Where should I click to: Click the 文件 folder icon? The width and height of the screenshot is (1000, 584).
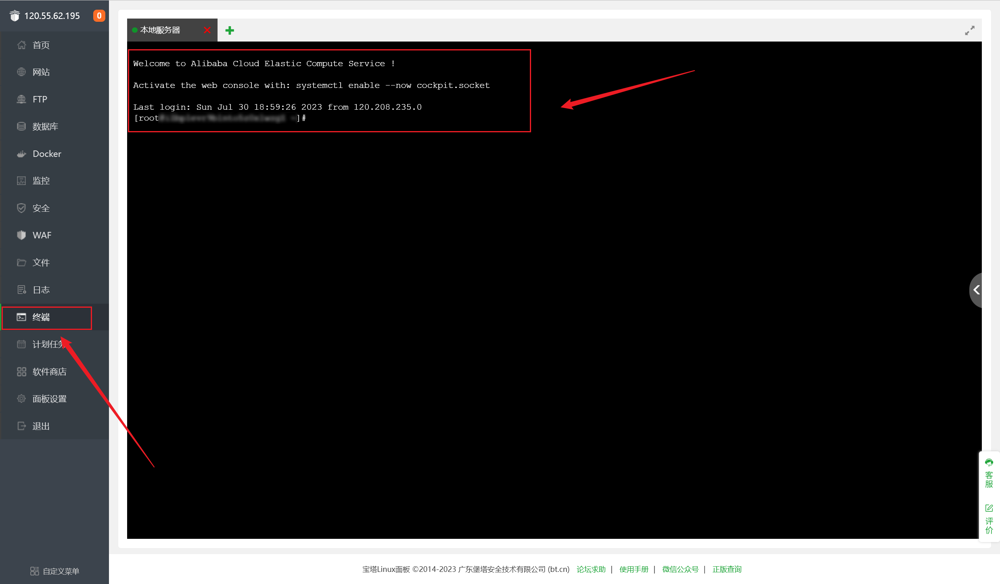[x=21, y=263]
